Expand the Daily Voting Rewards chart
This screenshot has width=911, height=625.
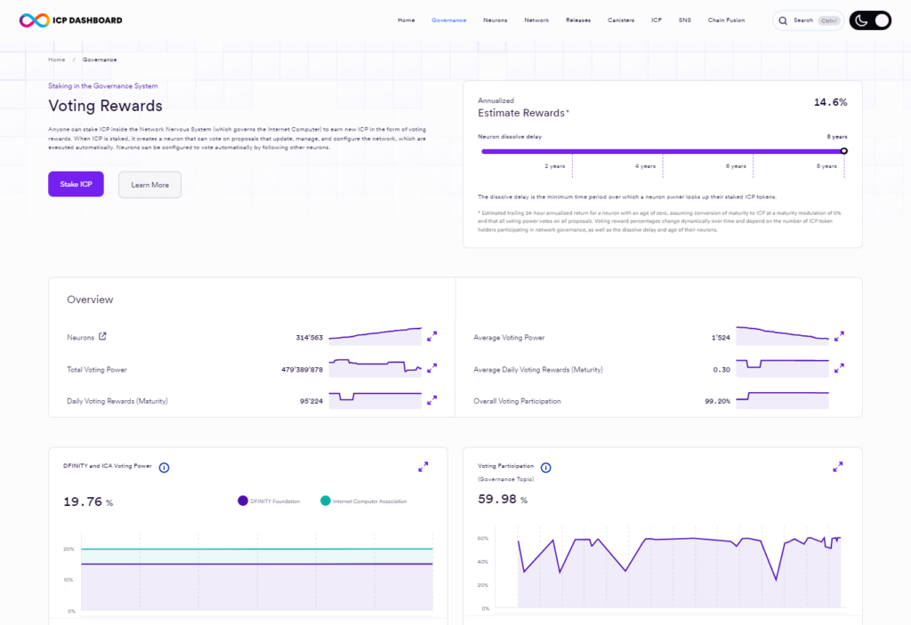point(431,400)
